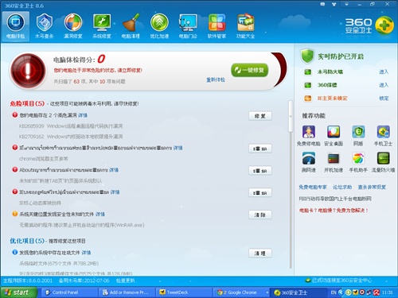Click 检查更新 in the status bar

point(126,281)
